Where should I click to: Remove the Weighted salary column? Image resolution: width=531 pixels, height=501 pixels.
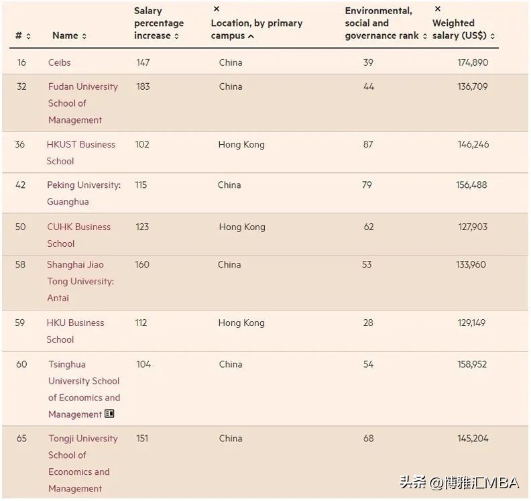pyautogui.click(x=438, y=9)
